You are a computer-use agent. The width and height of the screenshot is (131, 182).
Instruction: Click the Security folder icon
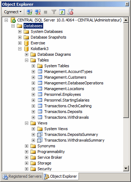33,169
